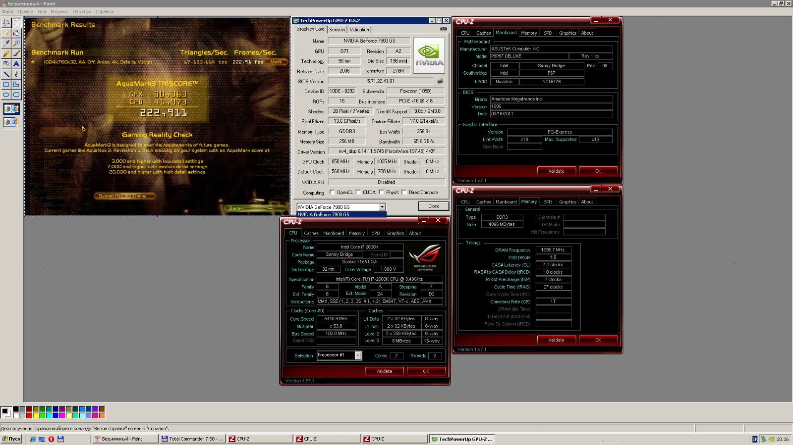Select the Rounded Rectangle tool

(16, 95)
